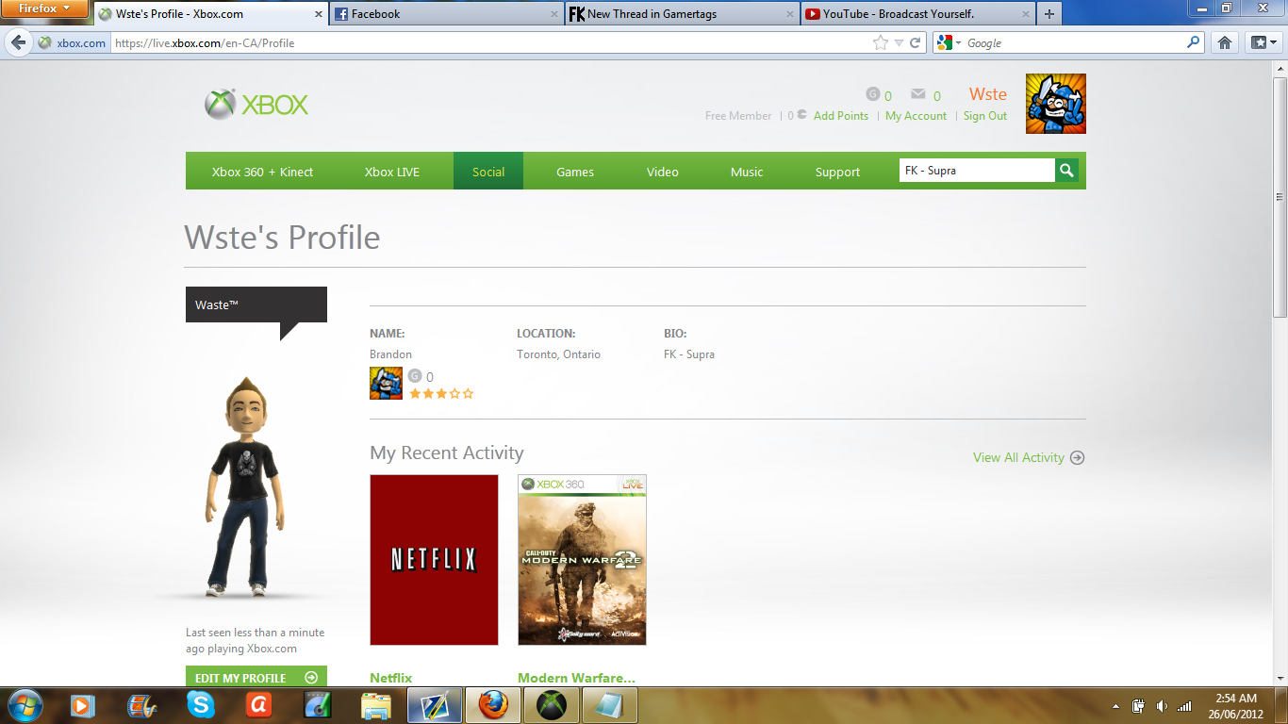The width and height of the screenshot is (1288, 724).
Task: Open the Video menu
Action: (663, 172)
